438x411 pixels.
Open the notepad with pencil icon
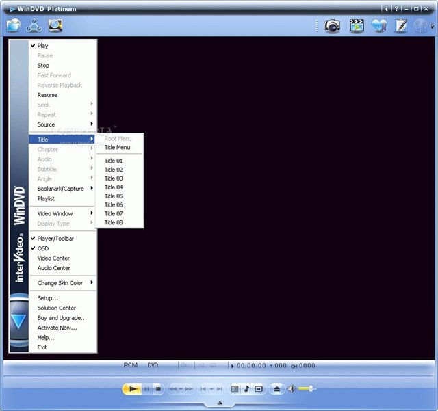click(x=401, y=25)
